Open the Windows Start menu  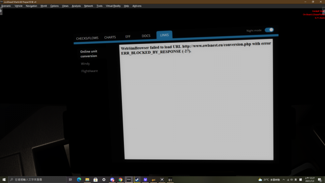tap(4, 179)
